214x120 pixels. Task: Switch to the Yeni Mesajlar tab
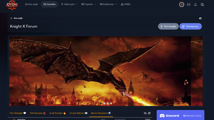coord(18,113)
